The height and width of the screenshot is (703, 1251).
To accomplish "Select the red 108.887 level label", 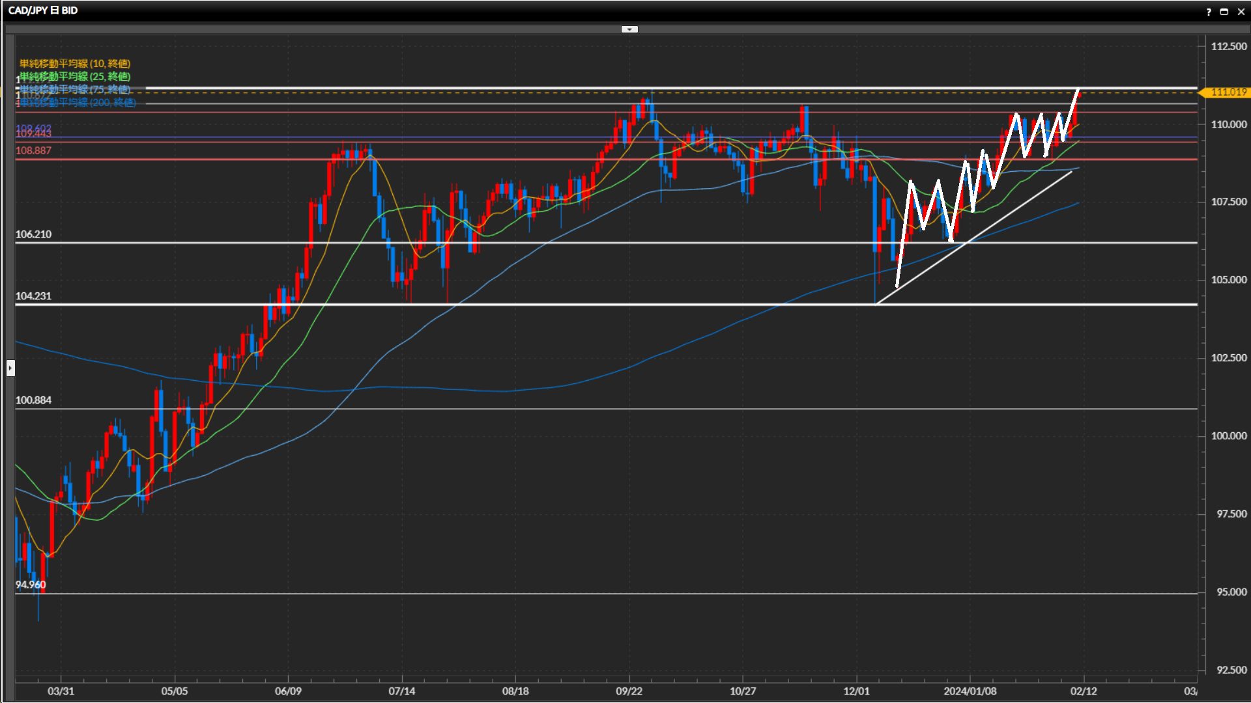I will point(33,150).
